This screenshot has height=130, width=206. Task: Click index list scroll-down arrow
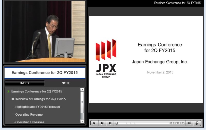pyautogui.click(x=82, y=121)
